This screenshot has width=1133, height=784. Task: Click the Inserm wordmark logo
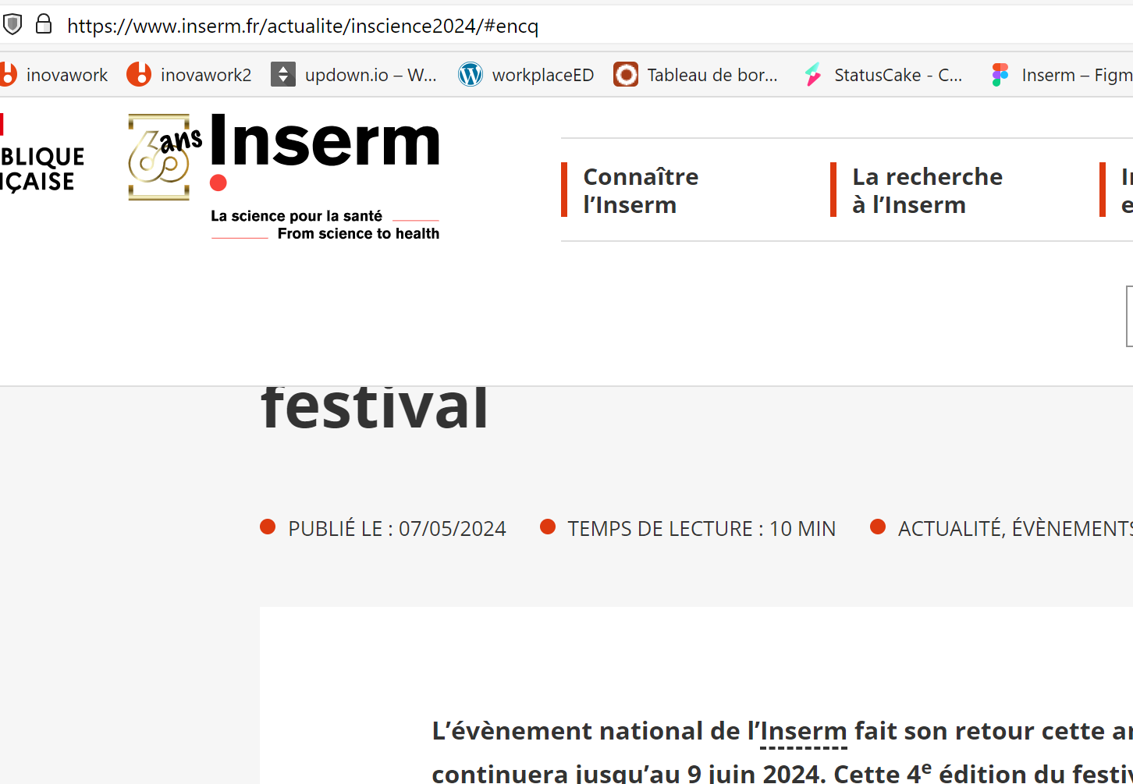[x=325, y=142]
